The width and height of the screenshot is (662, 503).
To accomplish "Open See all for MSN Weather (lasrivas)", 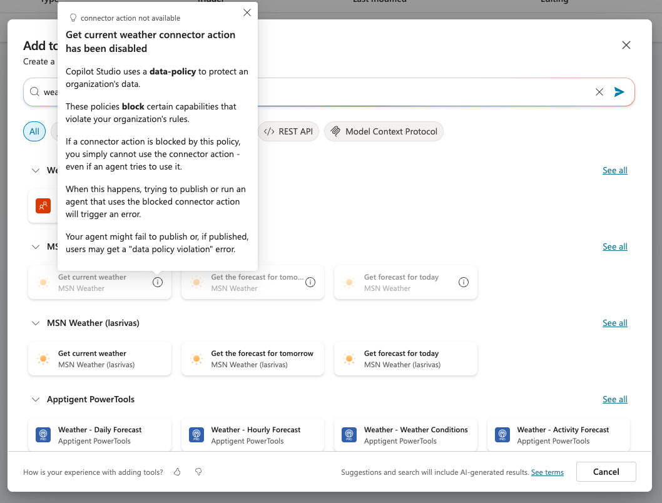I will click(614, 323).
